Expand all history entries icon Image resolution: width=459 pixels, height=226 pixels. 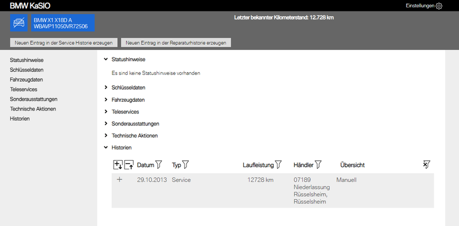118,165
